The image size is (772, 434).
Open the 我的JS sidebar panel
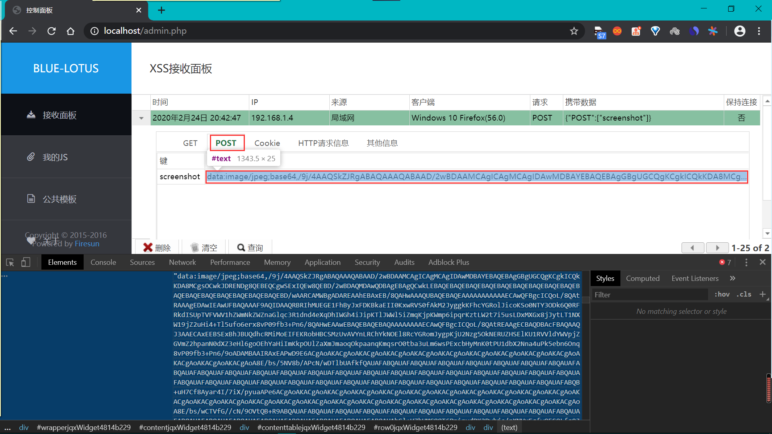pos(56,157)
